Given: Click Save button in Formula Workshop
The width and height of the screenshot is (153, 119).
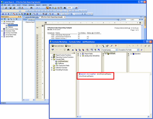Looking at the screenshot, I should click(68, 46).
